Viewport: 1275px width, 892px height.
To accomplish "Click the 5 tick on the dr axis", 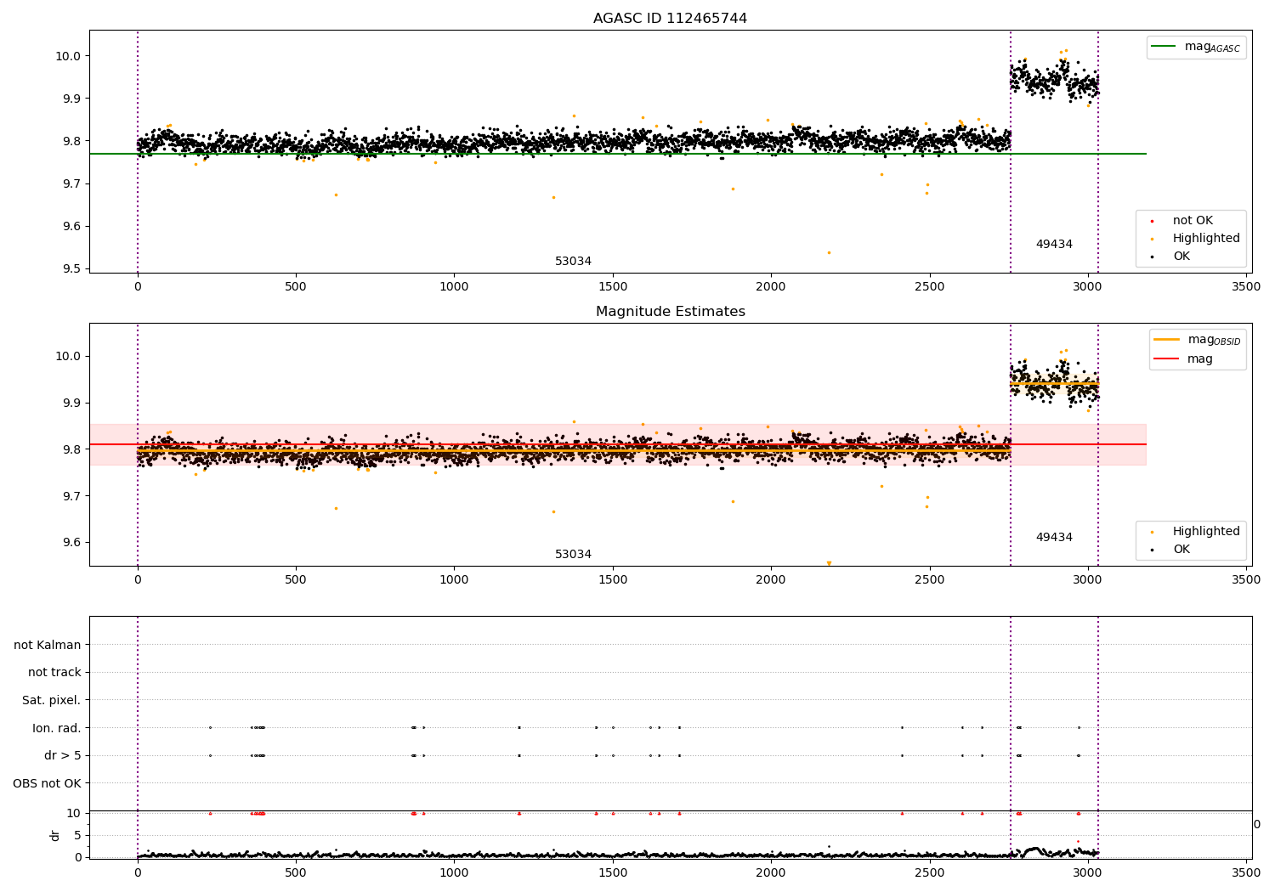I will [x=78, y=835].
